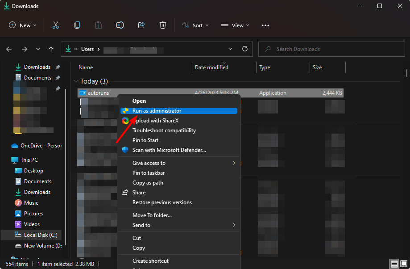Select Copy as path option
The height and width of the screenshot is (269, 410).
[x=148, y=183]
